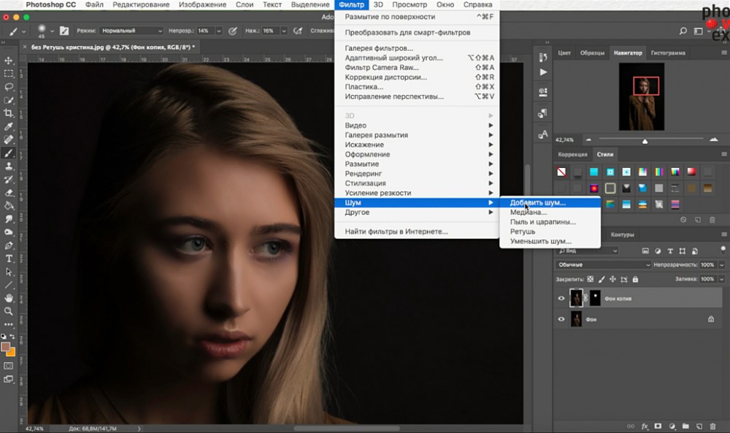730x433 pixels.
Task: Click the layer mask thumbnail on "Фон копия"
Action: click(x=594, y=298)
